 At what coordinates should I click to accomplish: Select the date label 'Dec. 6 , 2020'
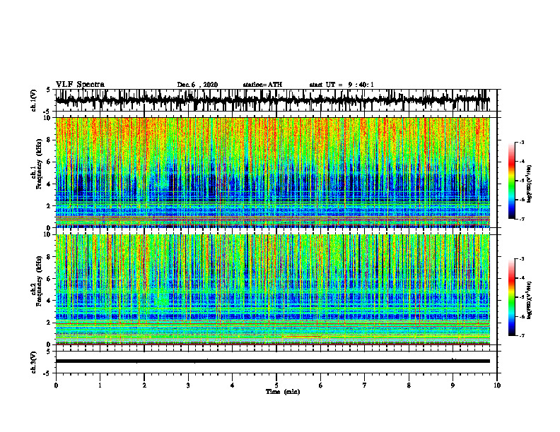click(x=197, y=85)
